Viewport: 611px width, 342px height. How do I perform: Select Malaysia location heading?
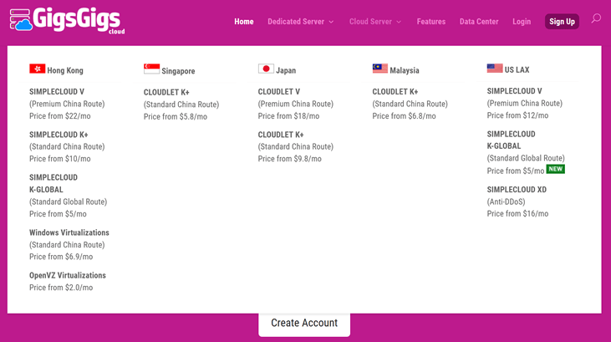pyautogui.click(x=405, y=70)
